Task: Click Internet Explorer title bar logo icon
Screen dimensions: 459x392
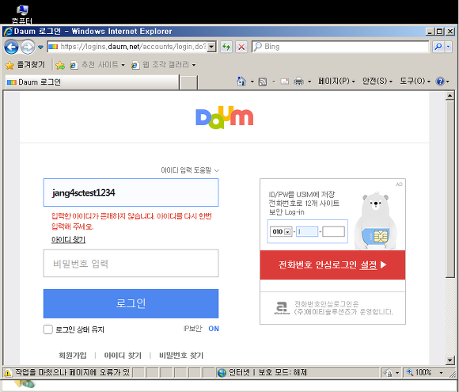Action: (x=8, y=32)
